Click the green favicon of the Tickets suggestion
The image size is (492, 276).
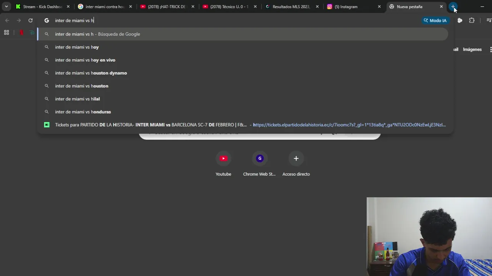47,125
